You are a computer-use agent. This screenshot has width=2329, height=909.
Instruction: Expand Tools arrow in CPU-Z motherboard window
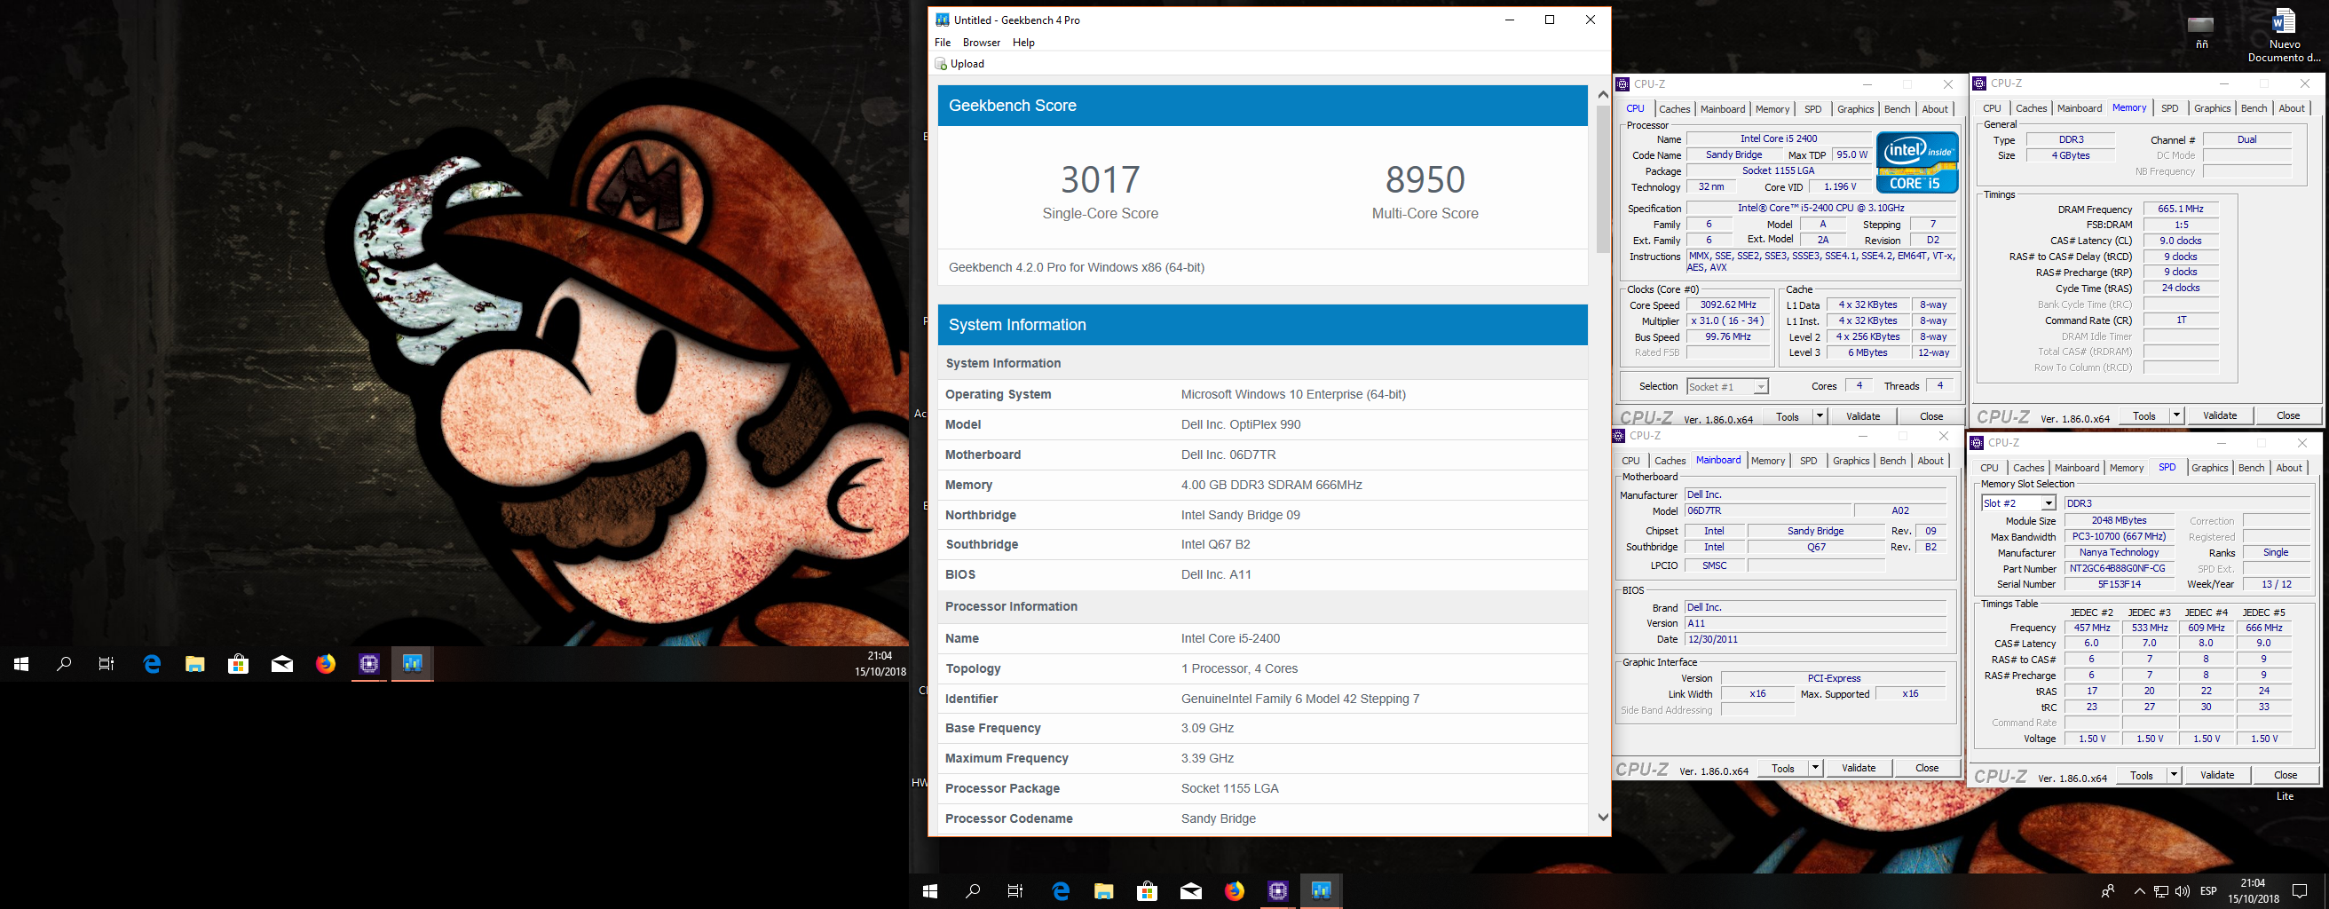pyautogui.click(x=1815, y=768)
